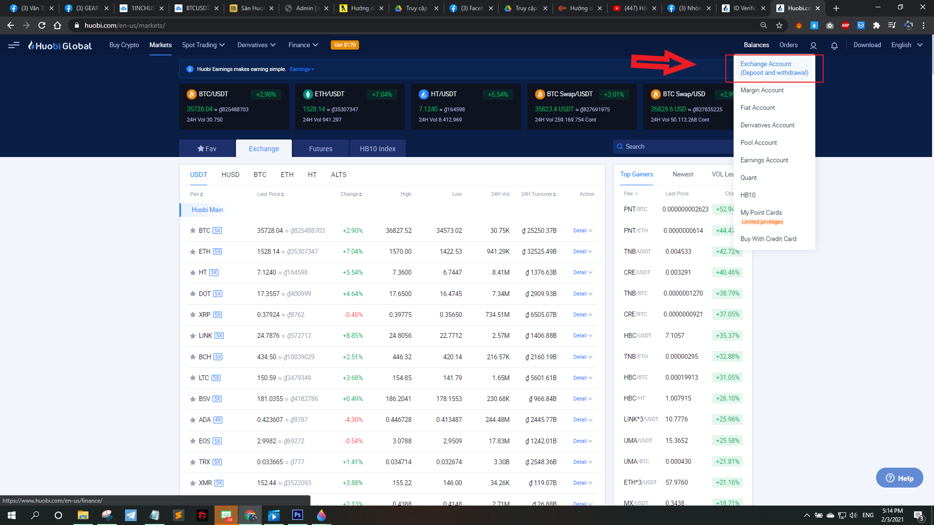This screenshot has height=525, width=934.
Task: Open Windows Start menu
Action: [12, 515]
